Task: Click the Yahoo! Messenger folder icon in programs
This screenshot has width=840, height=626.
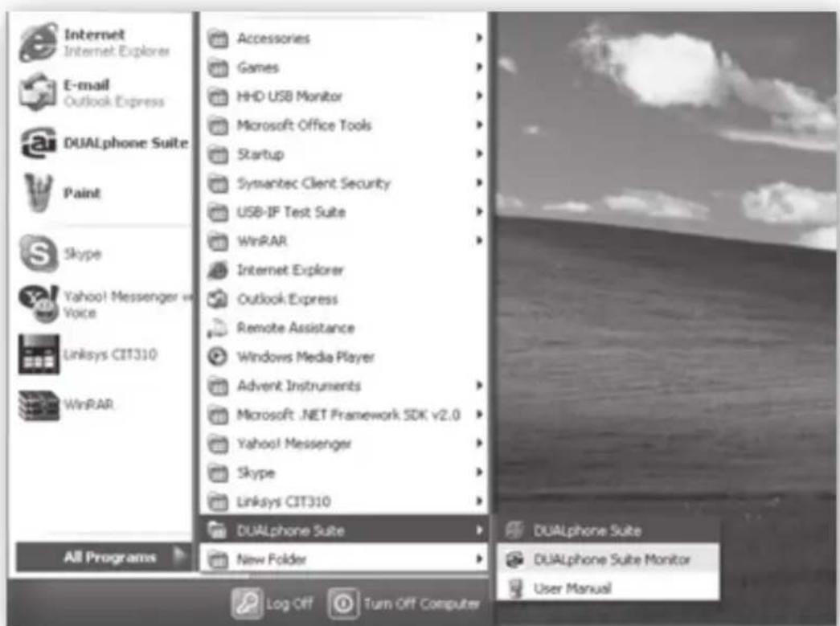Action: click(218, 444)
